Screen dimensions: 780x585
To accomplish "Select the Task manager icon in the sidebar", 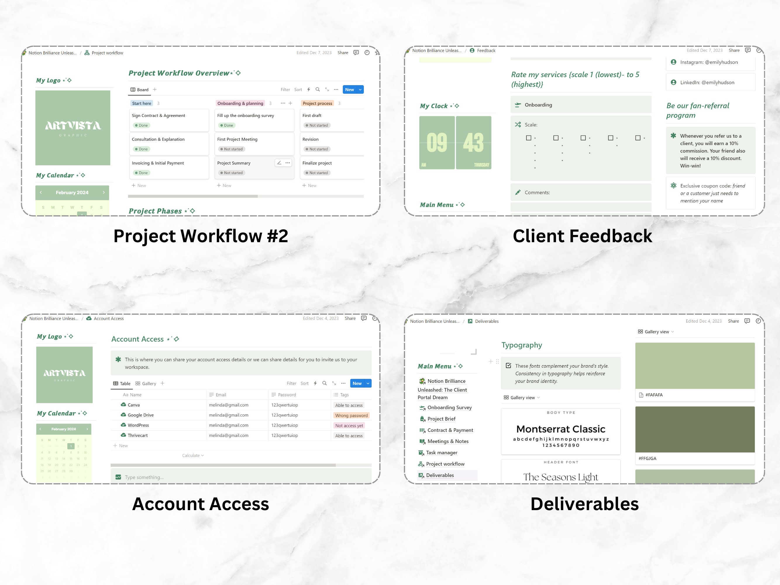I will 422,452.
